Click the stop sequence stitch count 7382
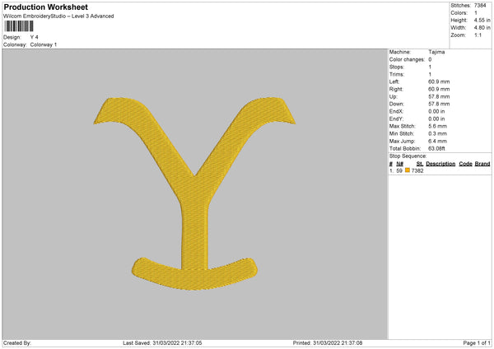494x349 pixels. (417, 170)
